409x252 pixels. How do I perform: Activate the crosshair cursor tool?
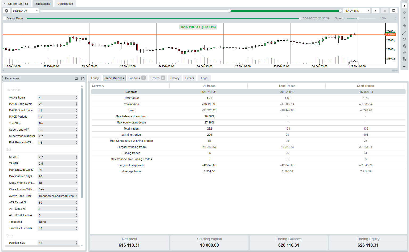coord(404,12)
